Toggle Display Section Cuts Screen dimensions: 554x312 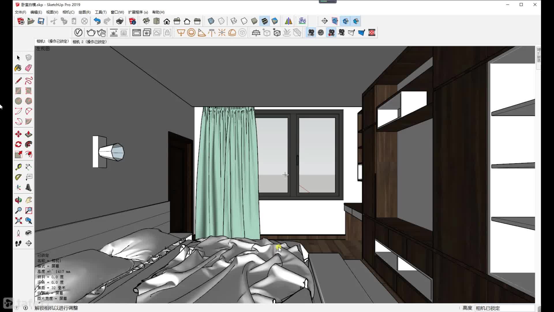[x=345, y=21]
